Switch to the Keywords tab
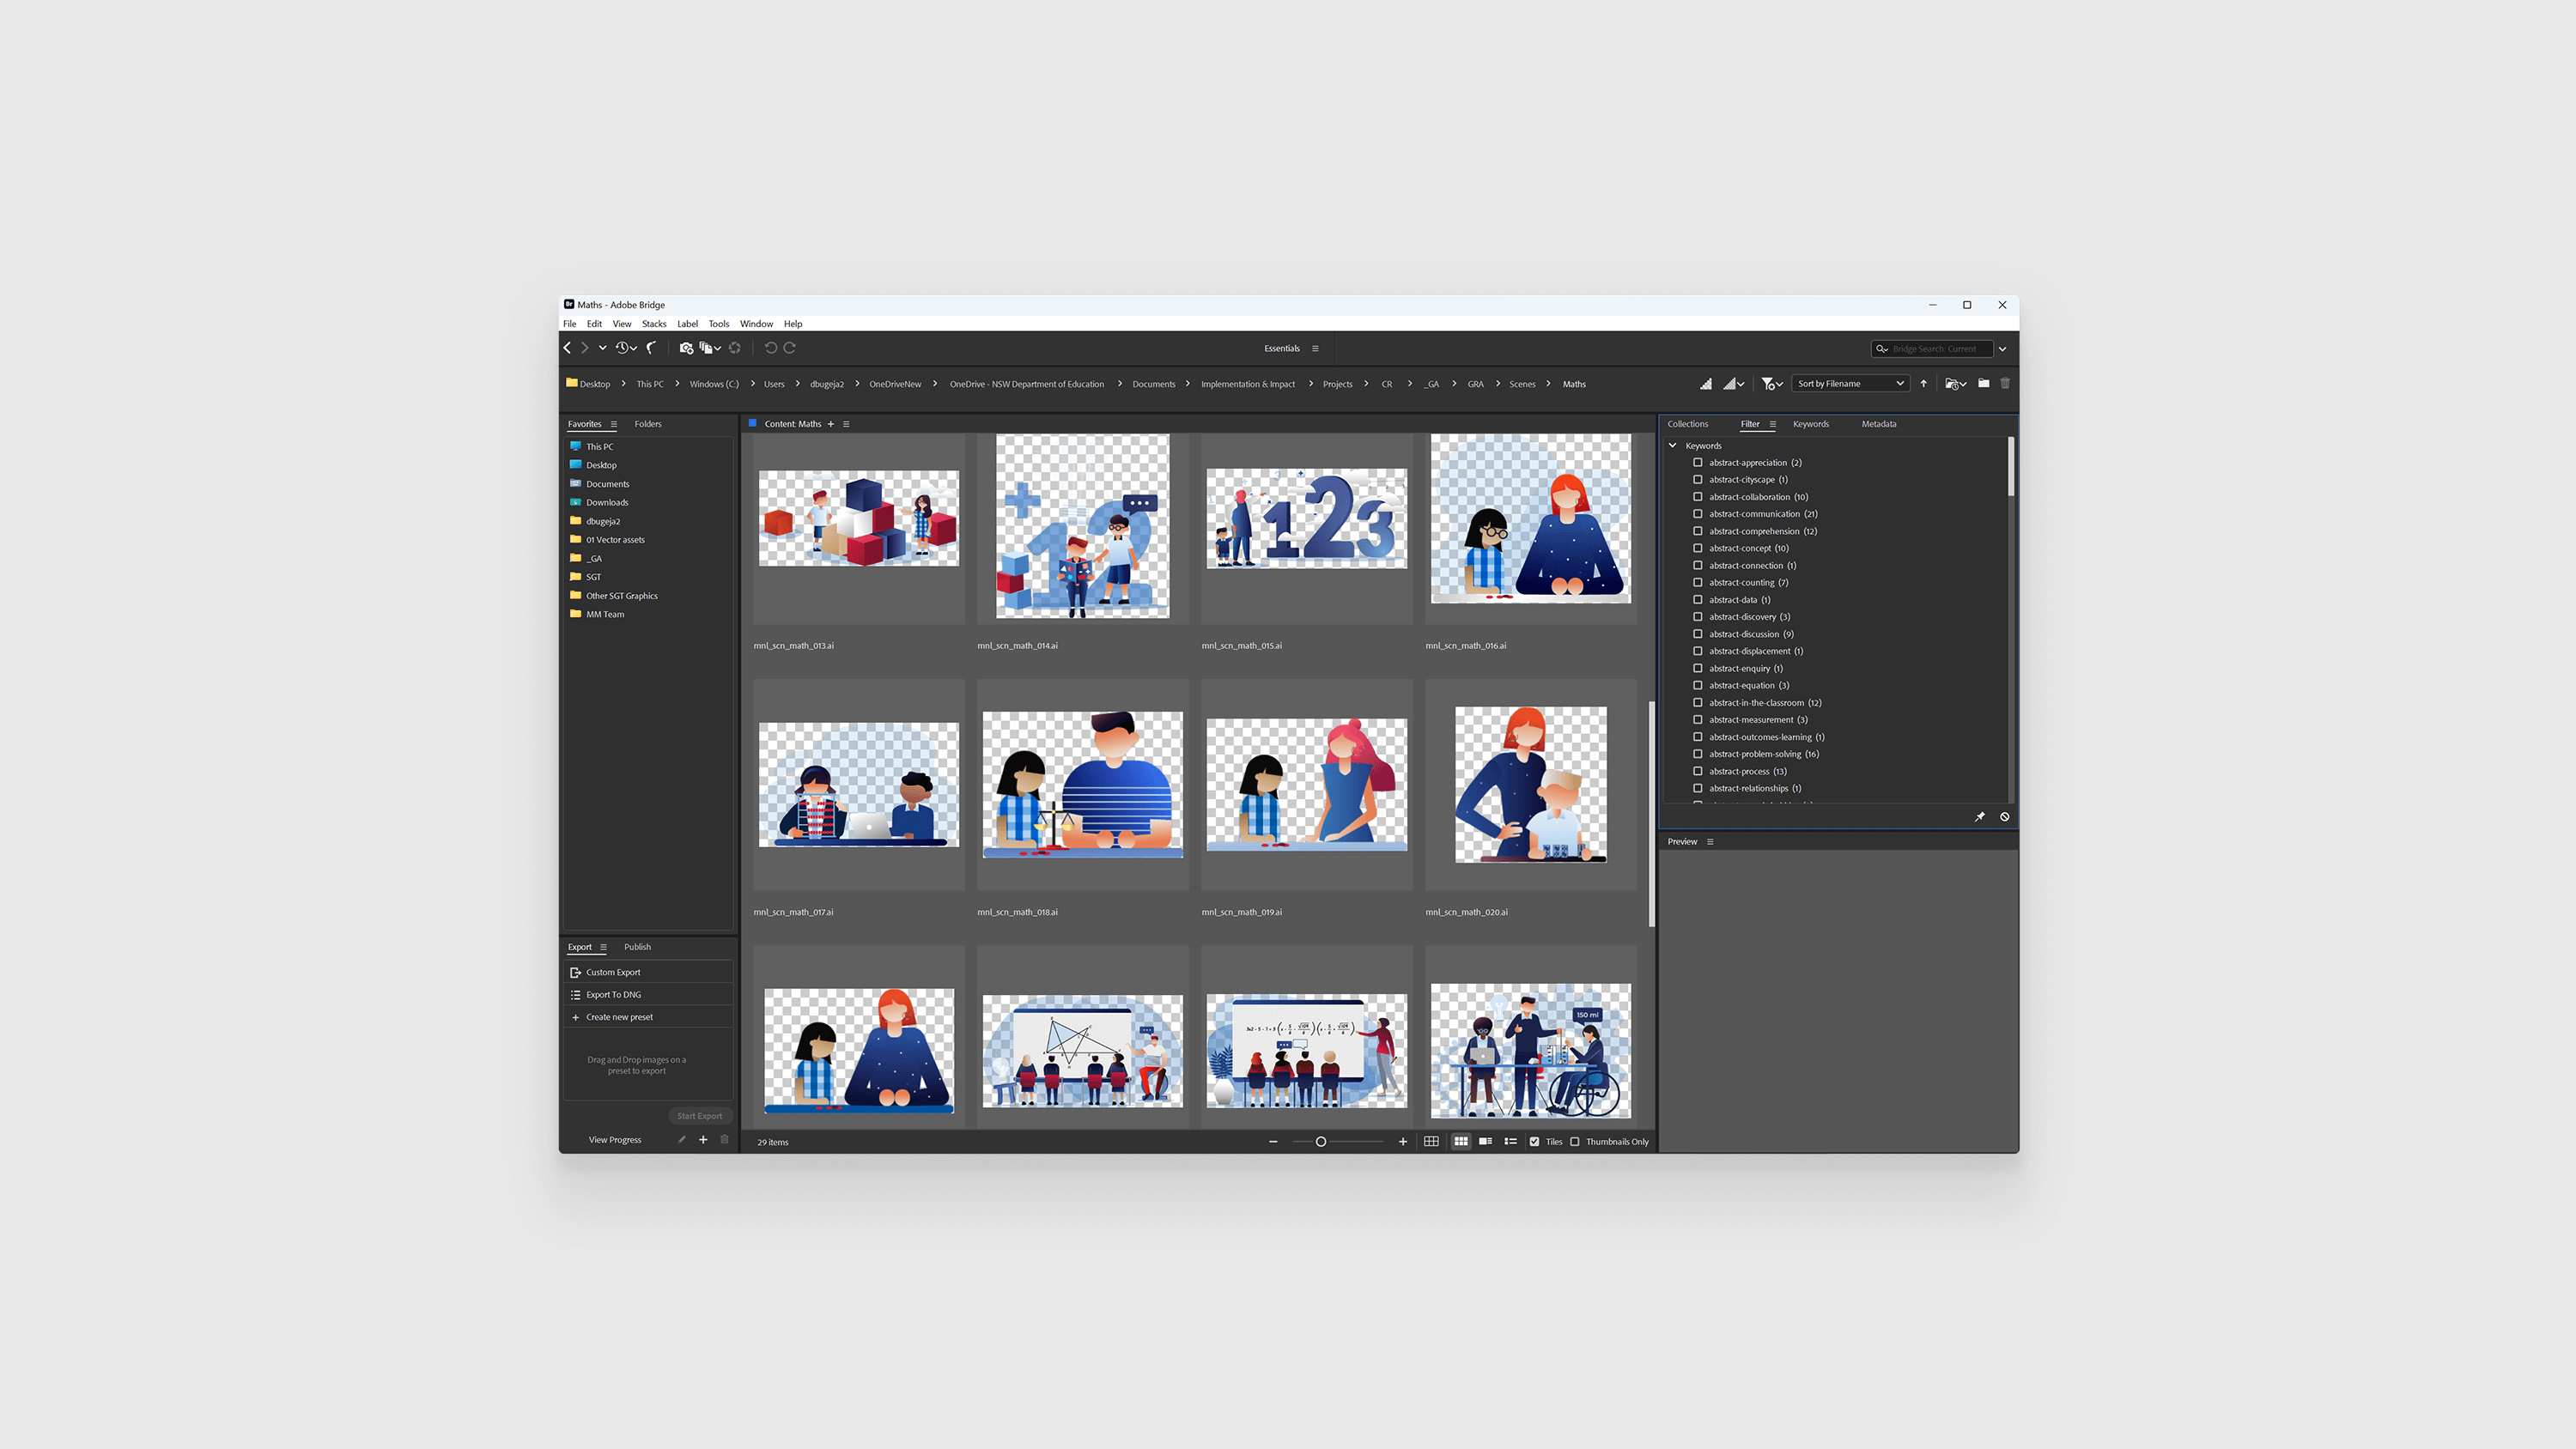This screenshot has height=1449, width=2576. (1811, 423)
